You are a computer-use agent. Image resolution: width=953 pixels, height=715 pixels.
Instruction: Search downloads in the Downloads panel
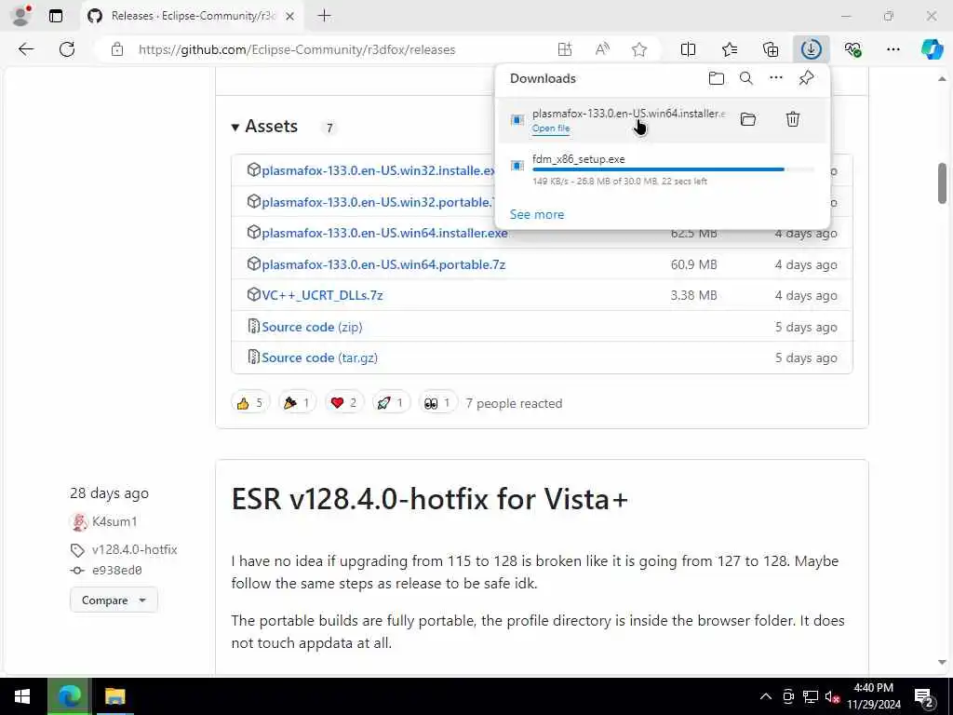click(746, 78)
